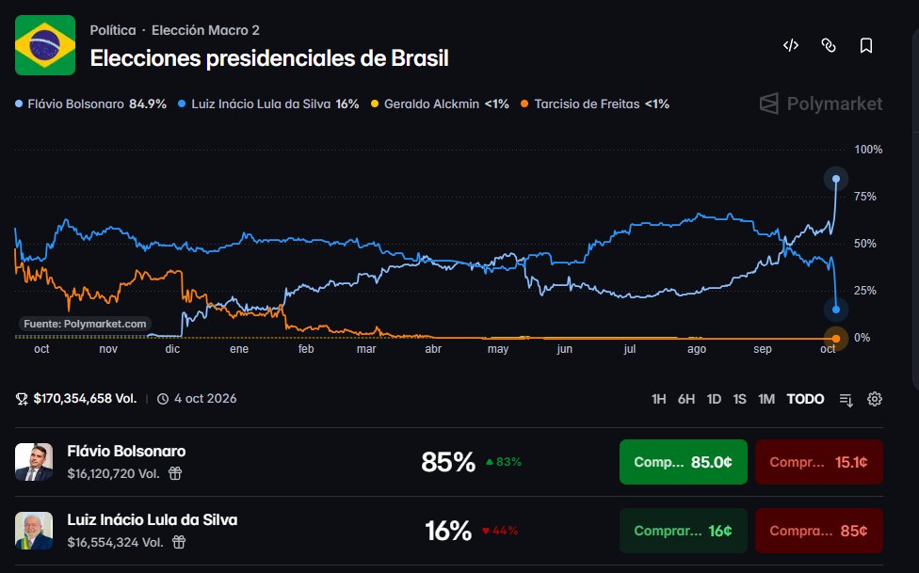The width and height of the screenshot is (919, 573).
Task: Select the 6H chart timeframe
Action: pyautogui.click(x=686, y=399)
